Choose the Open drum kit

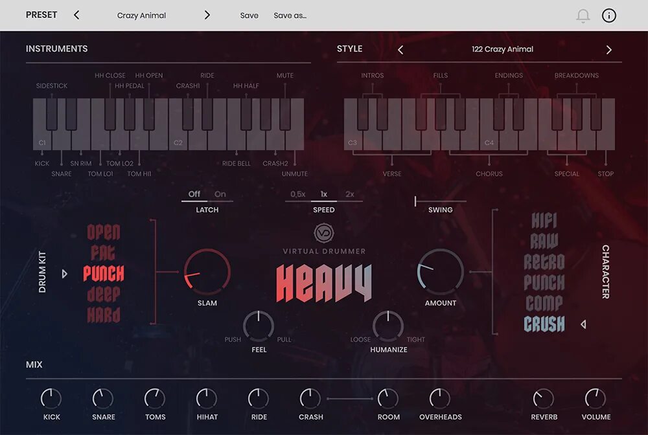103,232
